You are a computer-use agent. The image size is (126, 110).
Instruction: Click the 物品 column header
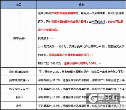pyautogui.click(x=19, y=5)
